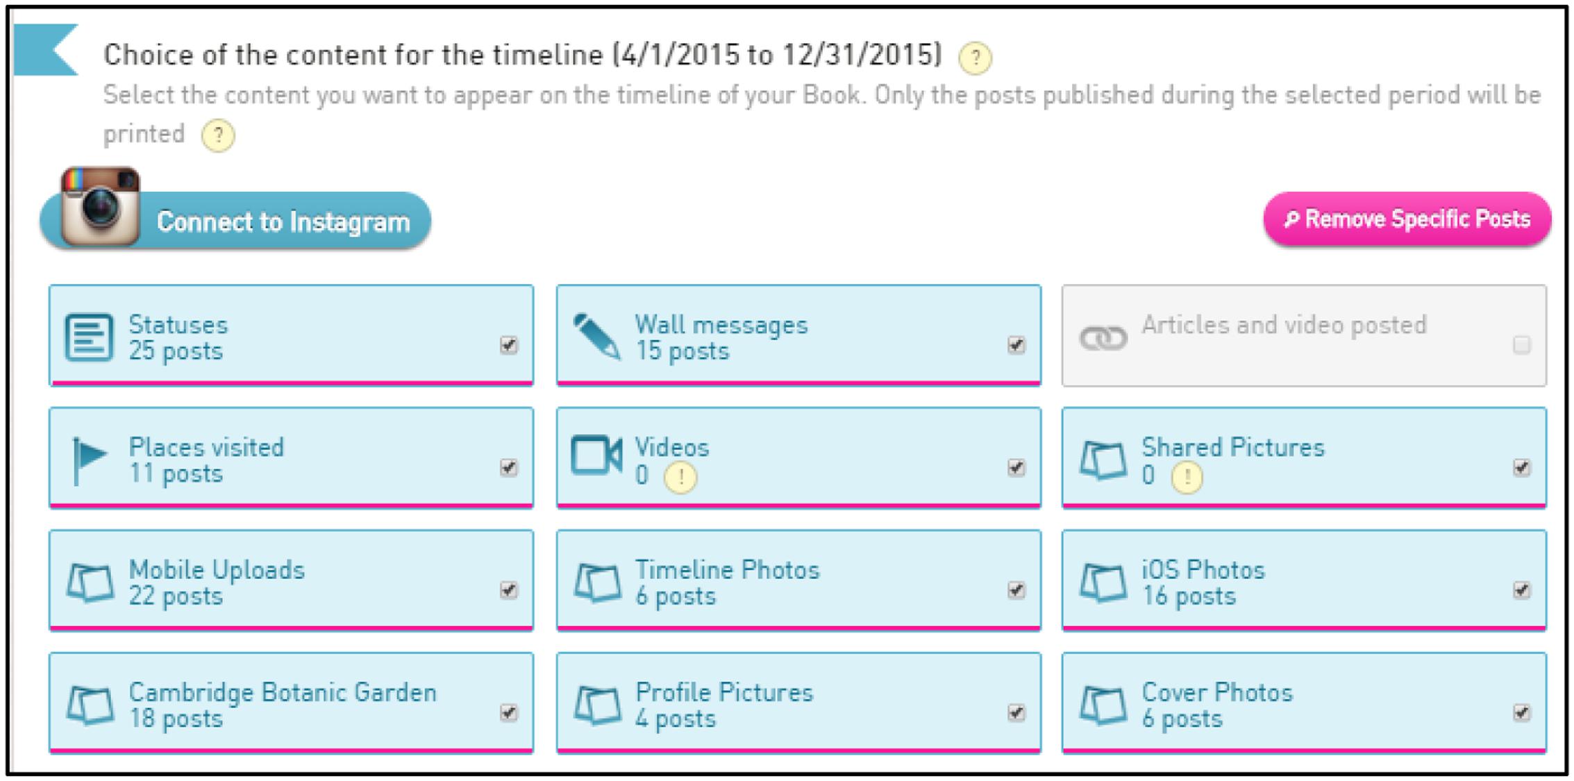The image size is (1574, 781).
Task: Uncheck the Statuses checkbox
Action: [509, 344]
